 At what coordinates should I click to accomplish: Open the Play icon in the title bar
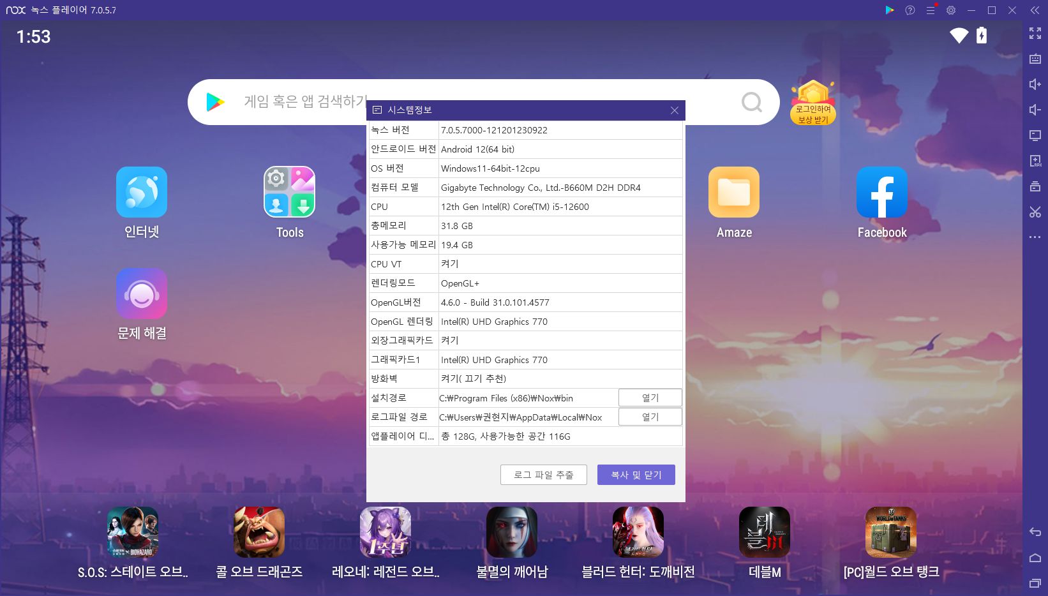coord(890,10)
